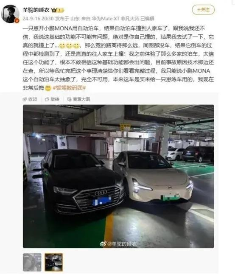Click the smiley emoji before the hashtag
Viewport: 235px width, 274px height.
coord(48,88)
